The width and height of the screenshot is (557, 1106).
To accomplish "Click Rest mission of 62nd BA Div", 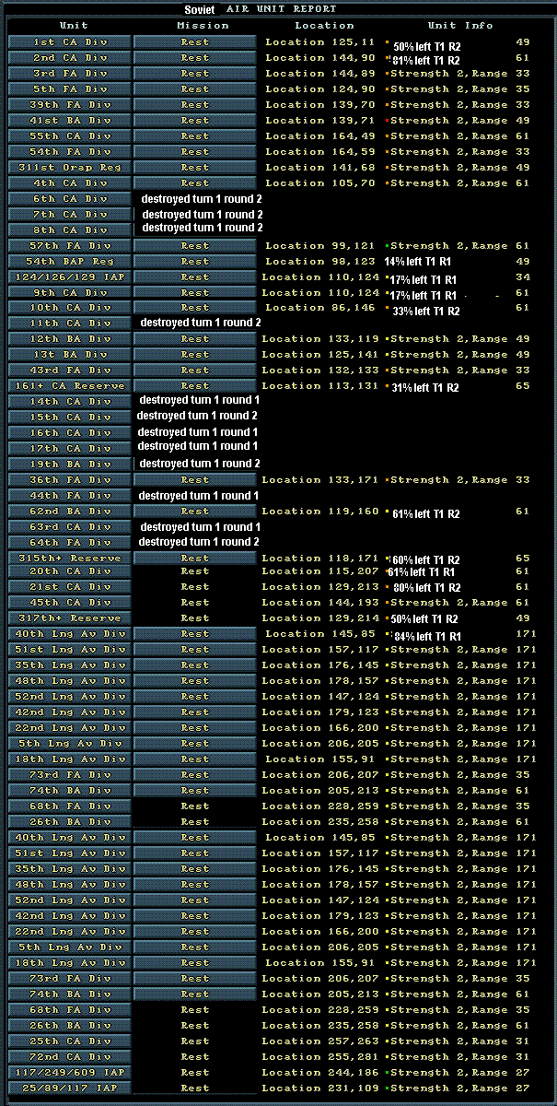I will tap(195, 512).
